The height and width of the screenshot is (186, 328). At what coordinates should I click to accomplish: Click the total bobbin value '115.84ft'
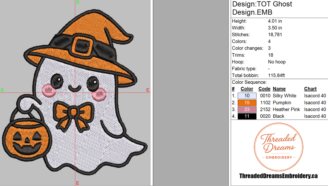click(x=276, y=75)
